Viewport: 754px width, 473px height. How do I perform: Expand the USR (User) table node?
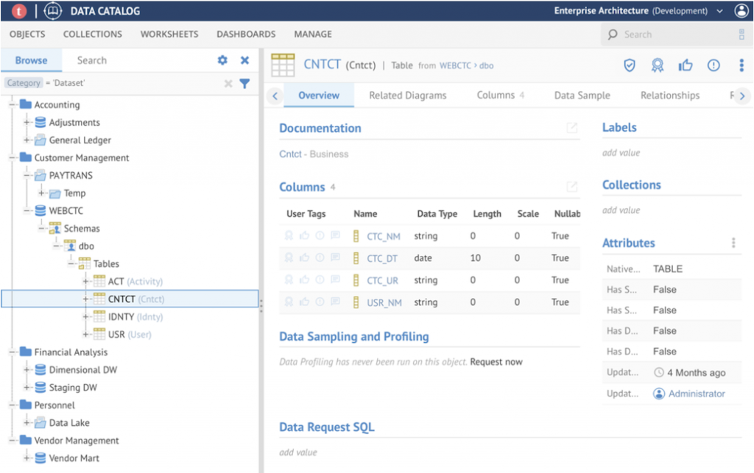[x=85, y=334]
